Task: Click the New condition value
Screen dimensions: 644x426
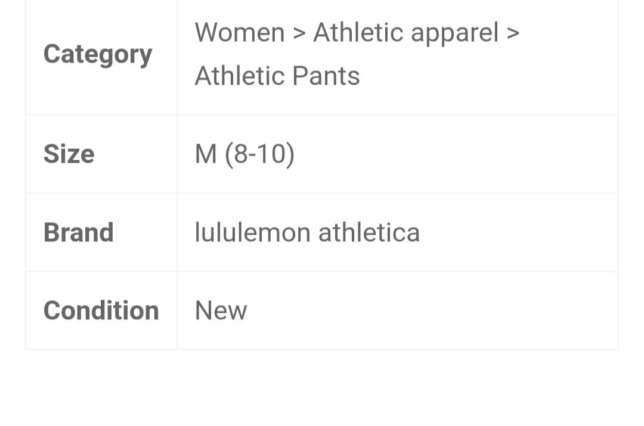Action: coord(221,310)
